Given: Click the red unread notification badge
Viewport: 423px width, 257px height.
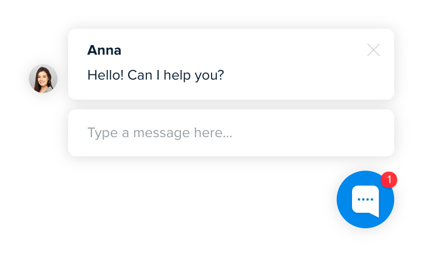Looking at the screenshot, I should 389,180.
